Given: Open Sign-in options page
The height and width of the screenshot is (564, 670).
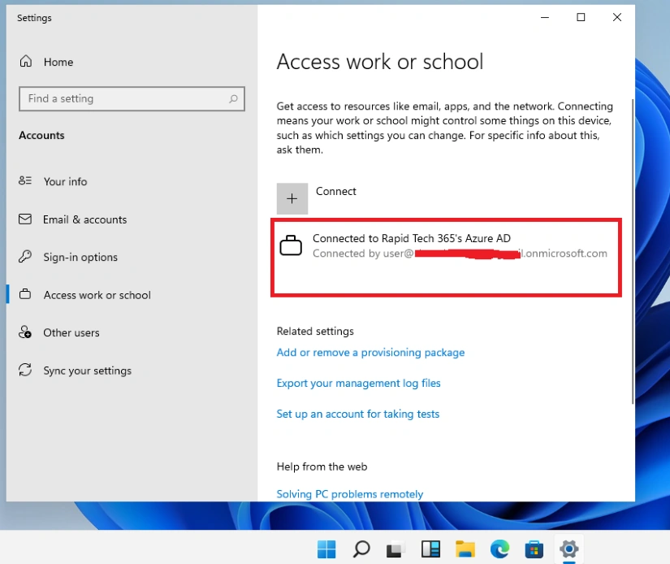Looking at the screenshot, I should click(80, 257).
